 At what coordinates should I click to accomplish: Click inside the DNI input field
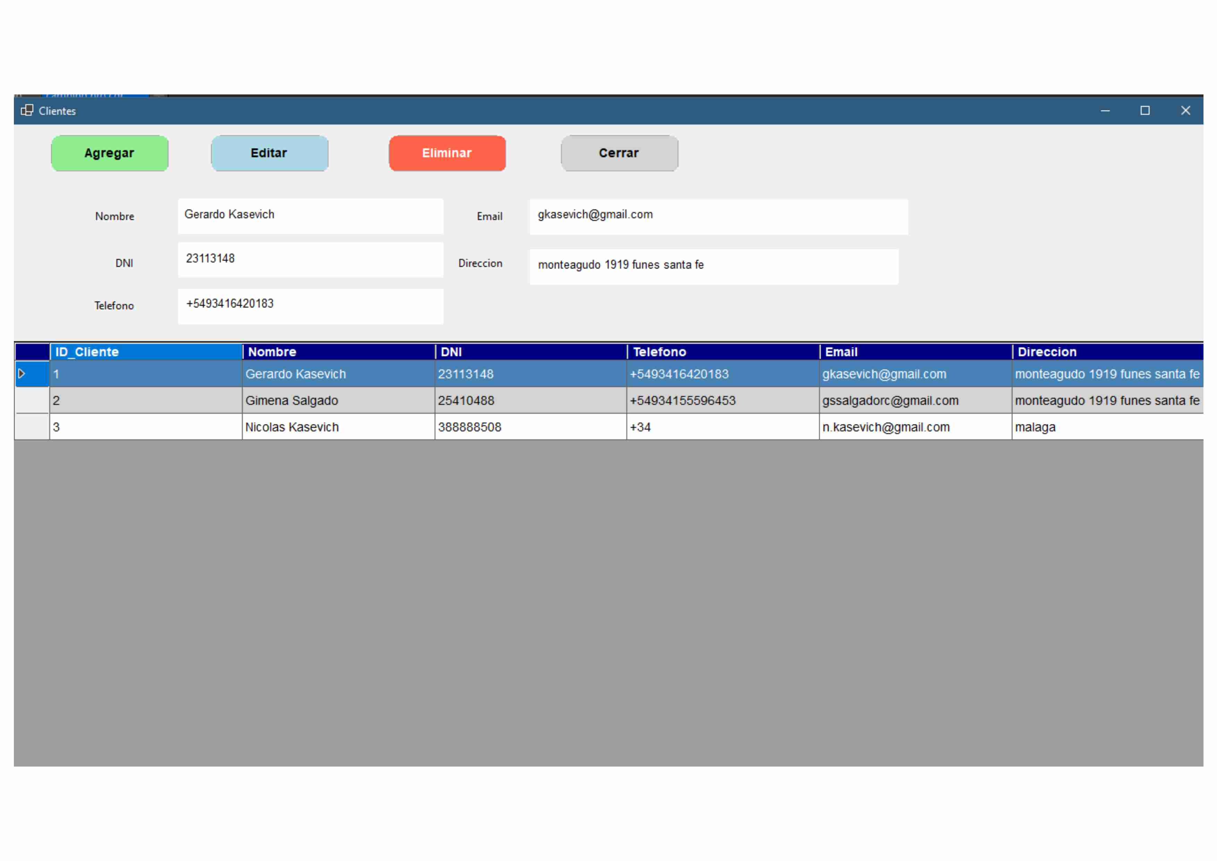click(x=310, y=260)
